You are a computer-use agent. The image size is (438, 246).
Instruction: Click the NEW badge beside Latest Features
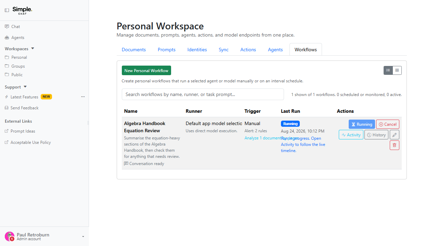click(46, 97)
